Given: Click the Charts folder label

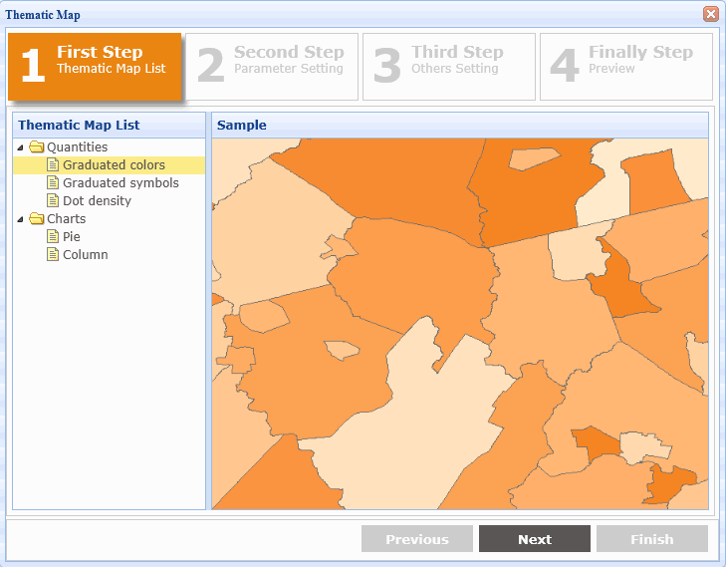Looking at the screenshot, I should pos(66,218).
